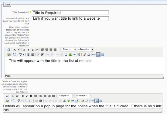Toggle subscript in the Description editor

click(x=15, y=50)
